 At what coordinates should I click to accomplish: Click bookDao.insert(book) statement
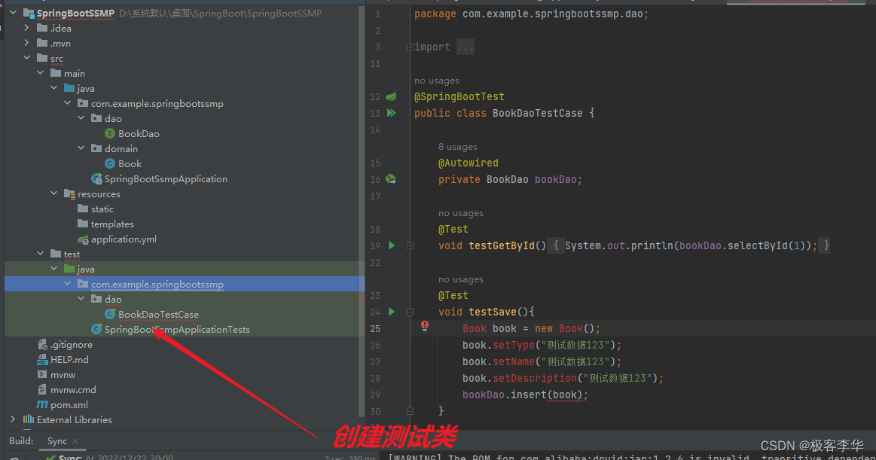(x=525, y=395)
